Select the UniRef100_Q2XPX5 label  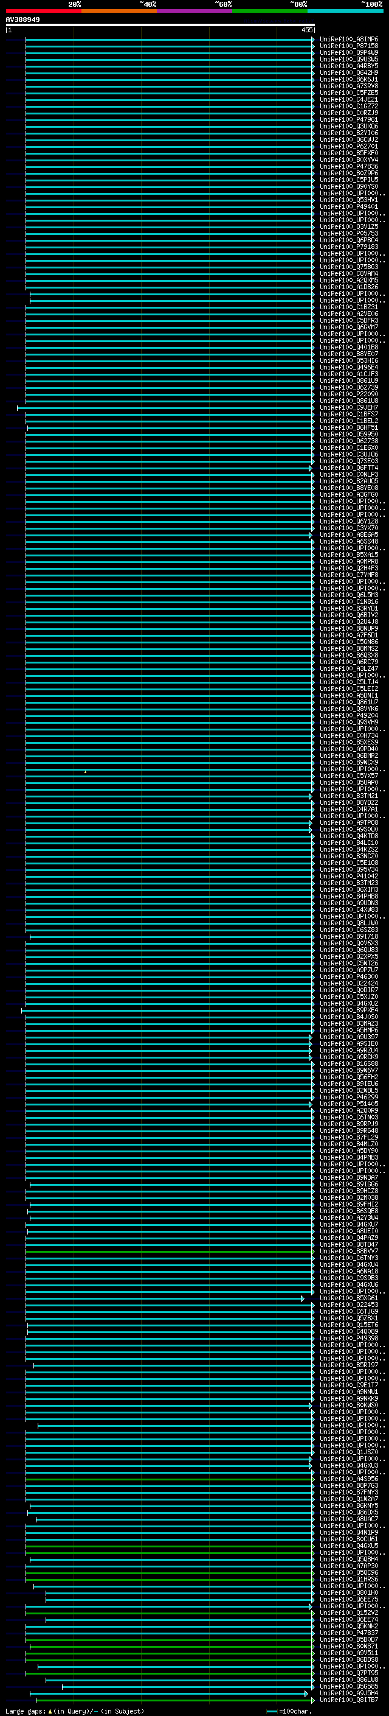[x=349, y=956]
